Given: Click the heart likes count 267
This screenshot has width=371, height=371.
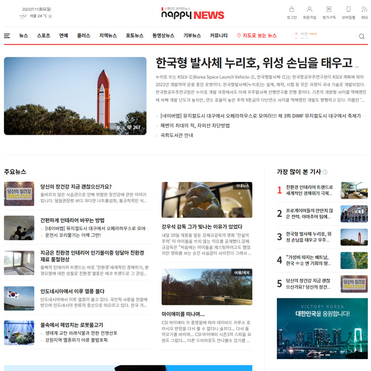Looking at the screenshot, I should point(134,127).
